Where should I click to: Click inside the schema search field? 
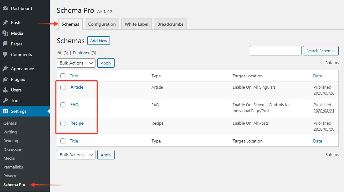click(275, 50)
